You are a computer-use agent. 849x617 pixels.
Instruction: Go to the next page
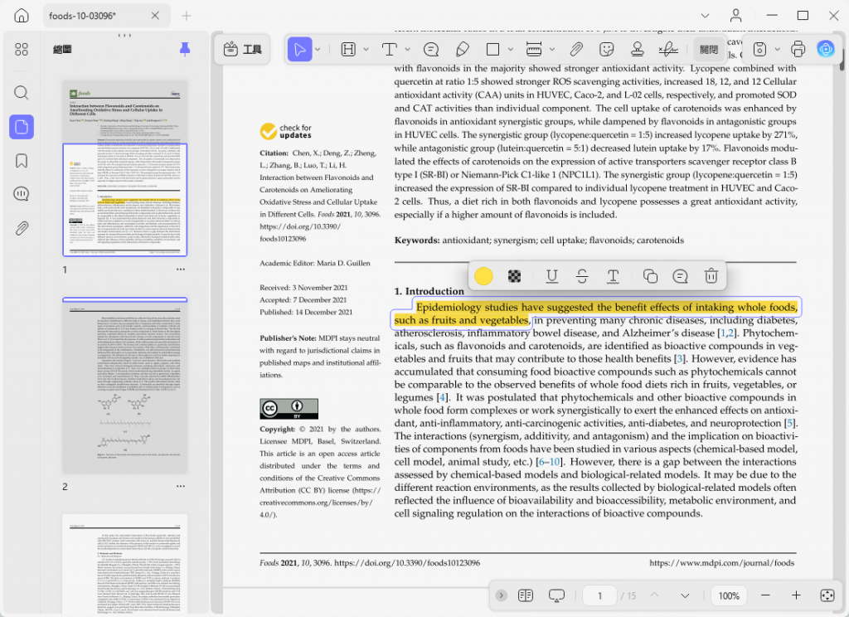(x=685, y=595)
